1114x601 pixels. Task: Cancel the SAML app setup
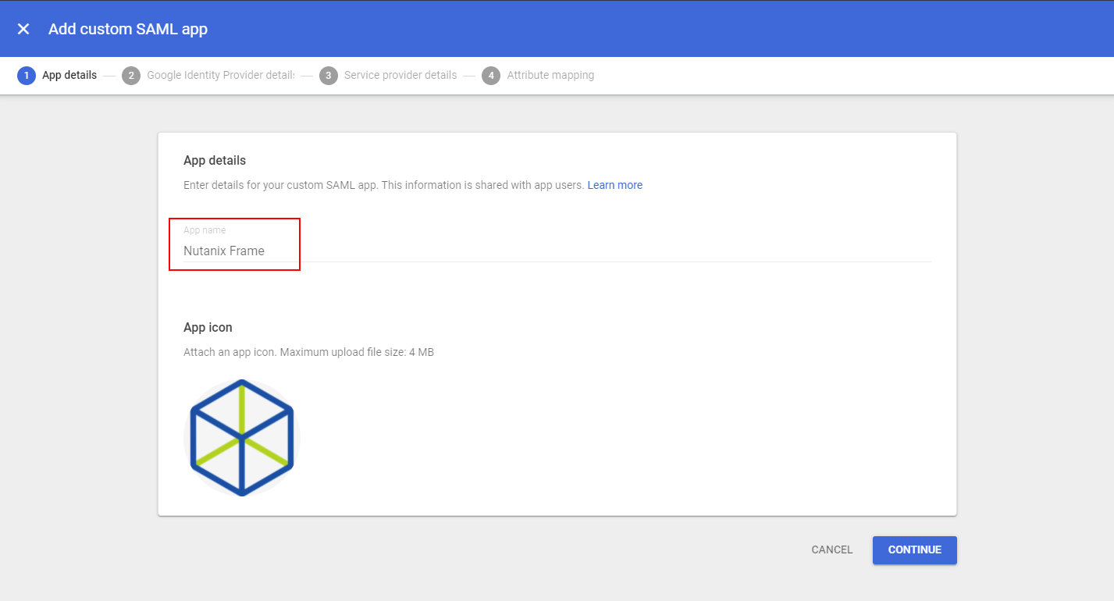(x=831, y=549)
